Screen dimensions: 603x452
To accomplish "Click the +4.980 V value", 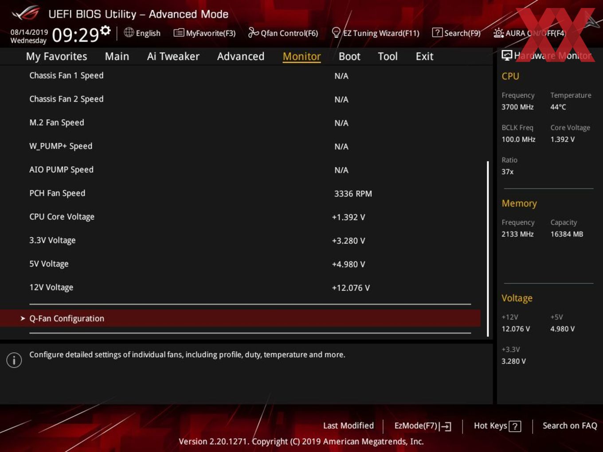I will pyautogui.click(x=348, y=264).
